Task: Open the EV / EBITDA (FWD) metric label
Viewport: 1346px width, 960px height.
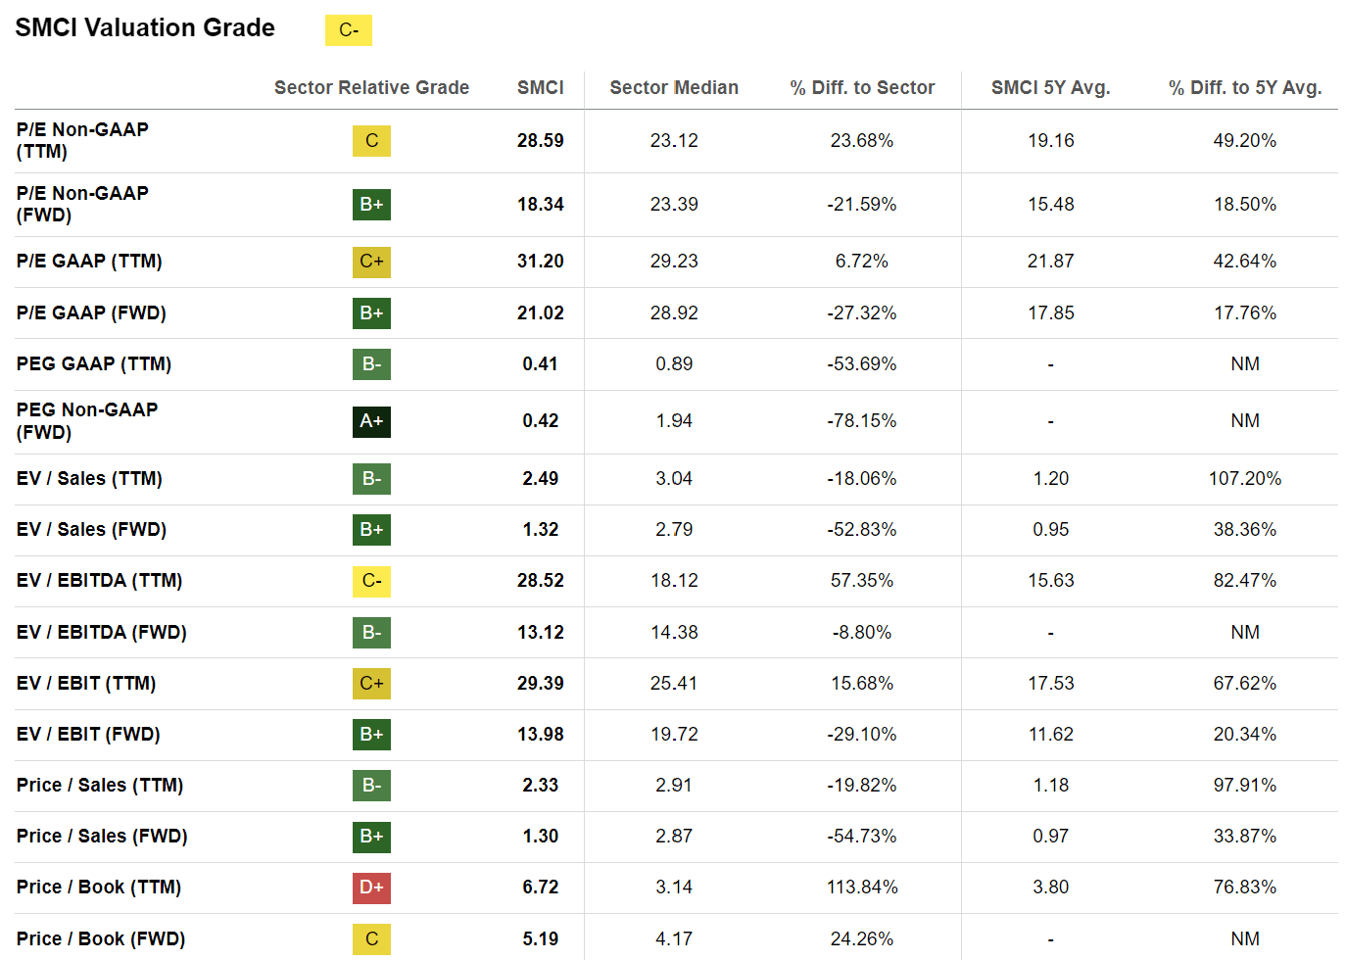Action: coord(101,633)
